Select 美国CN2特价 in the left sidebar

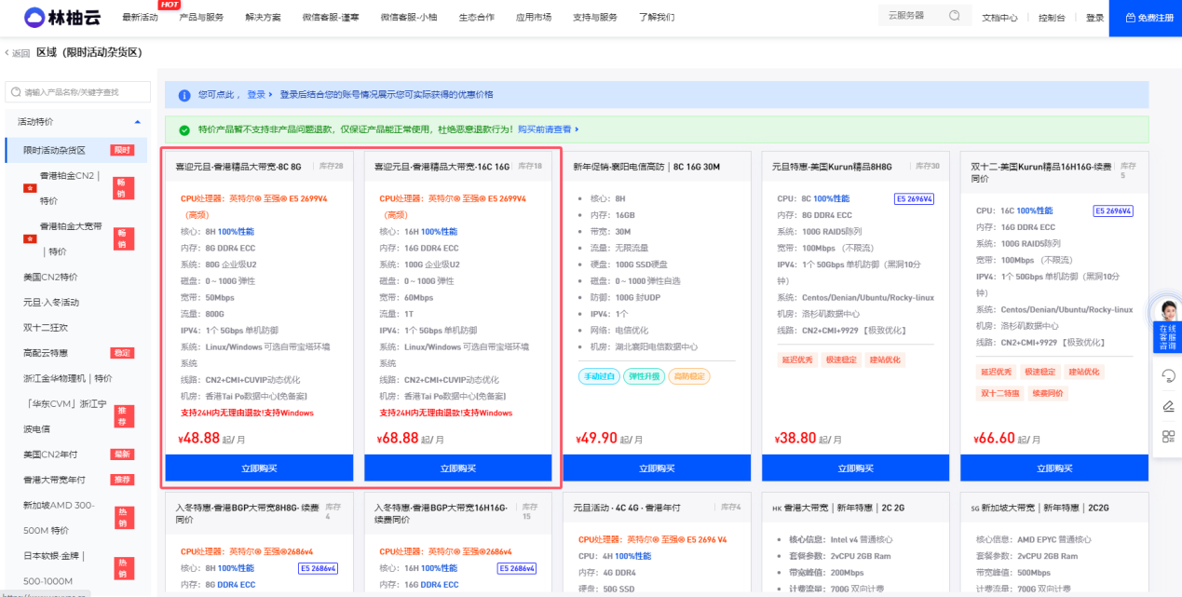tap(50, 277)
